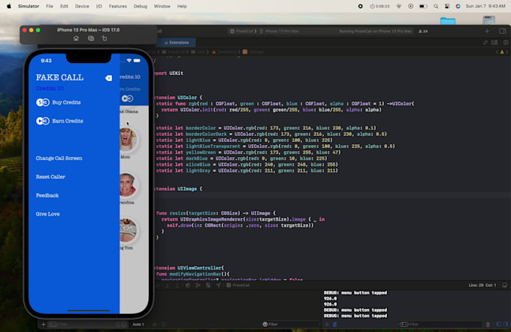Click the console Filter field
This screenshot has width=511, height=332.
pos(440,324)
